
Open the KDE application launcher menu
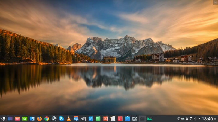pyautogui.click(x=3, y=118)
